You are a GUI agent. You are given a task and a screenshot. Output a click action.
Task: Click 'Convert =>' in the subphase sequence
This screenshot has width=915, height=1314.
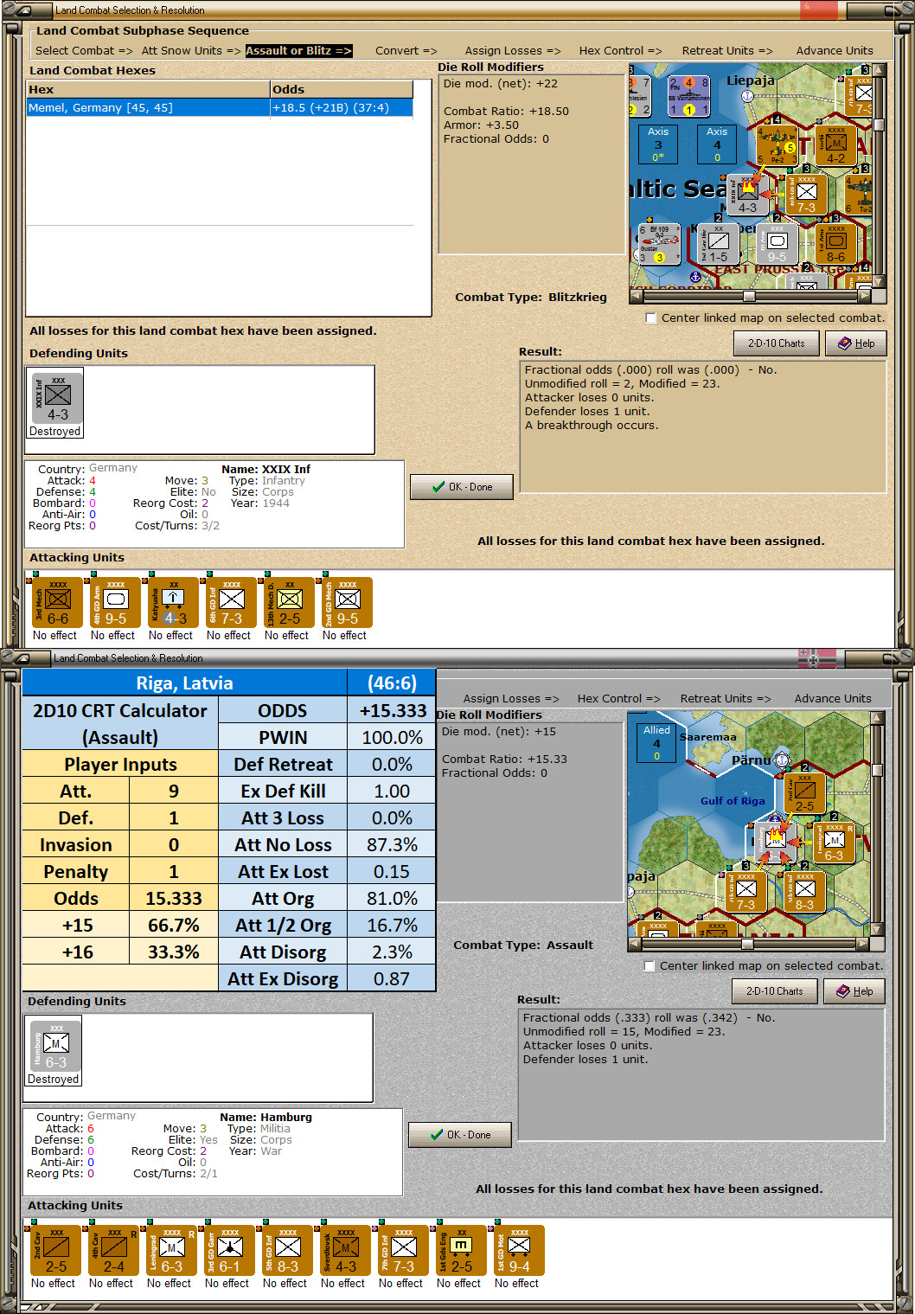click(x=406, y=51)
